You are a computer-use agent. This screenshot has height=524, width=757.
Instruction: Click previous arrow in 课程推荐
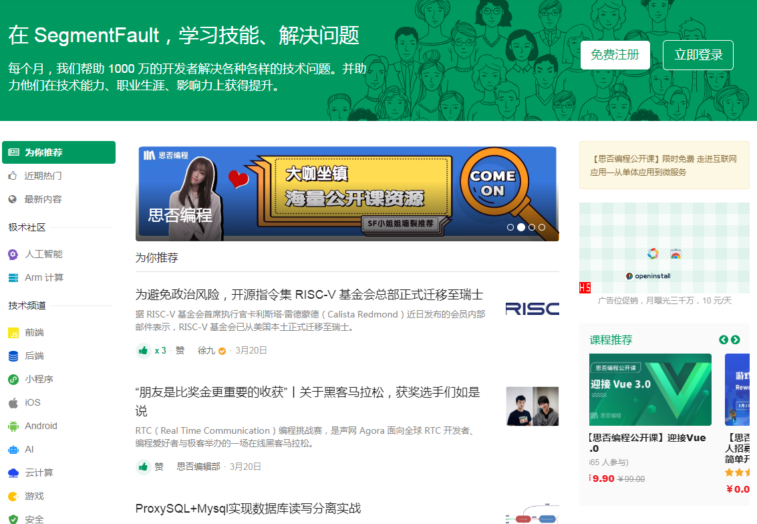coord(723,340)
